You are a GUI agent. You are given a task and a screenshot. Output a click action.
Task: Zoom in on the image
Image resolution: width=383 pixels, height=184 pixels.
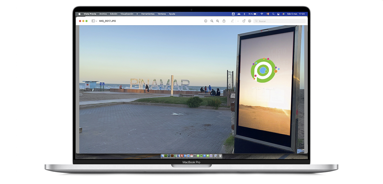point(218,21)
